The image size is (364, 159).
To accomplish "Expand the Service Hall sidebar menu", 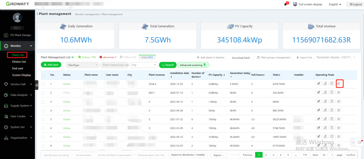I will pos(17,84).
